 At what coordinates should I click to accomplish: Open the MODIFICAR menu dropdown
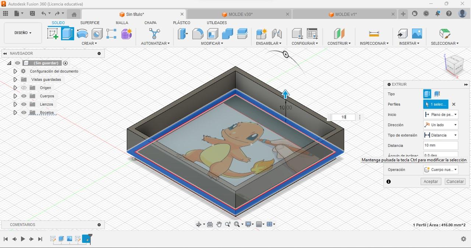click(x=212, y=43)
